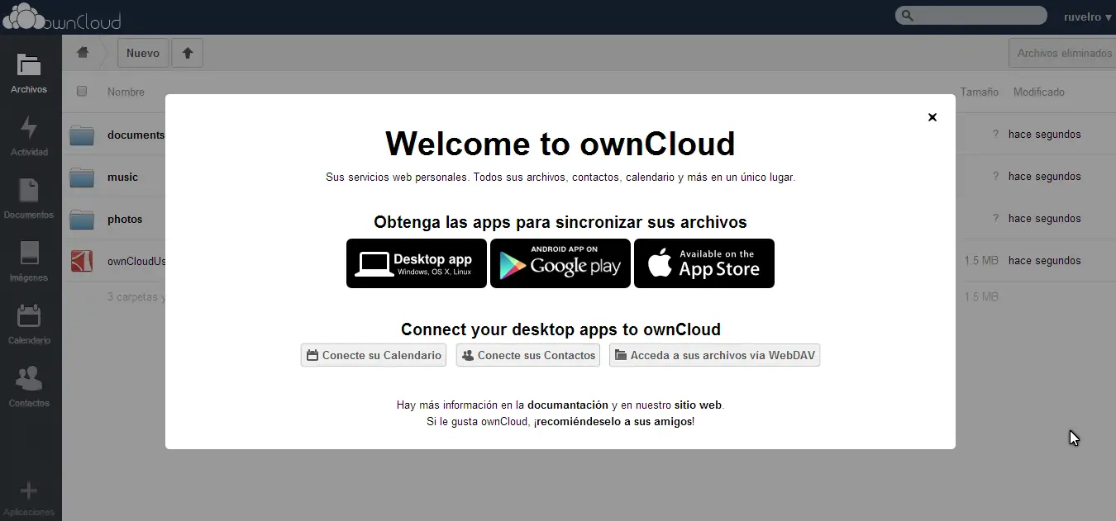Go to home folder breadcrumb icon
Image resolution: width=1116 pixels, height=521 pixels.
(x=83, y=53)
